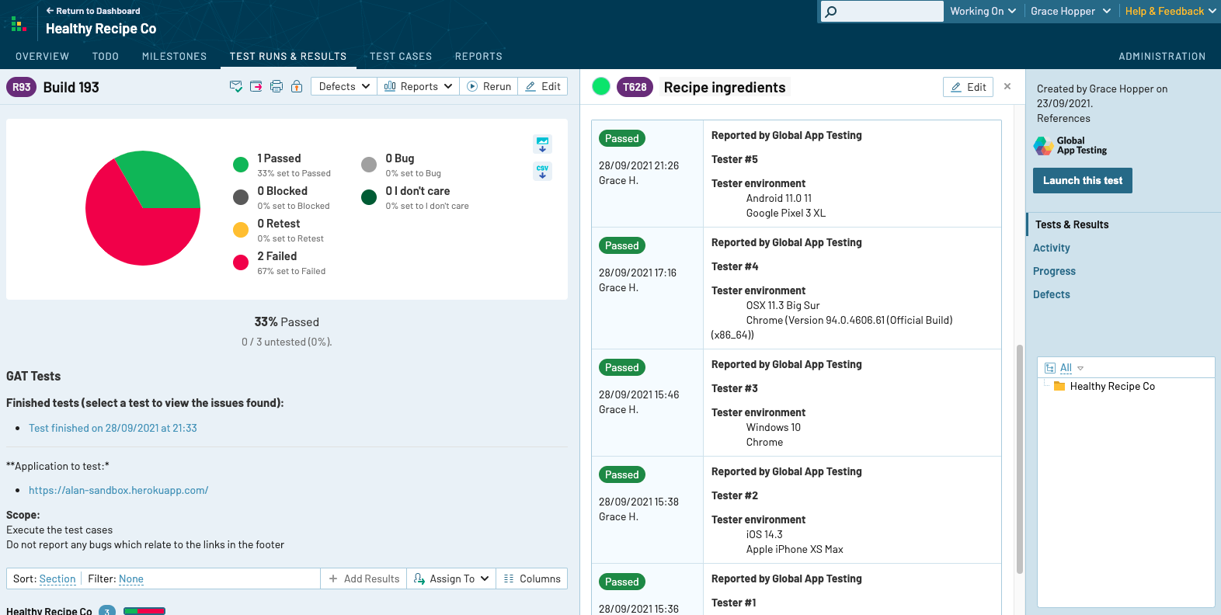Expand the Working On menu
Screen dimensions: 1221x615
[983, 11]
